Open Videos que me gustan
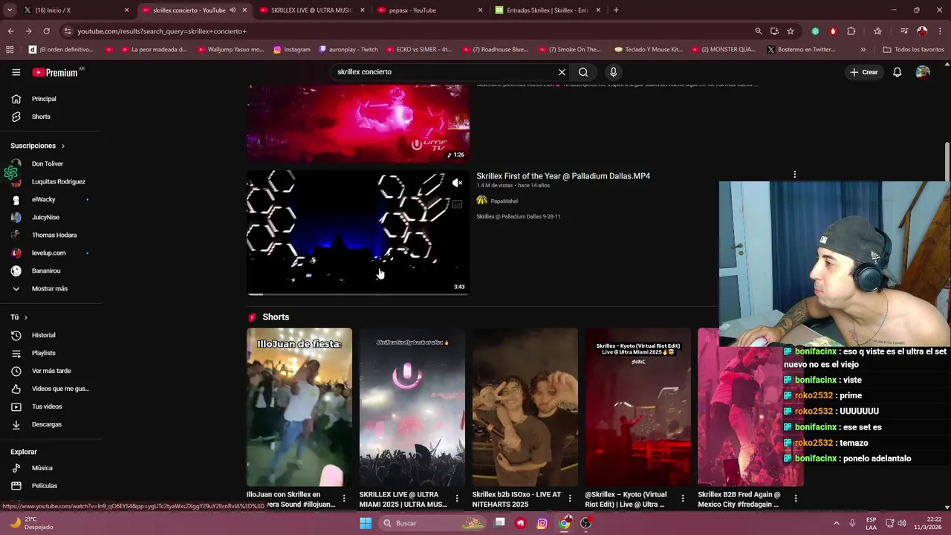951x535 pixels. point(60,389)
